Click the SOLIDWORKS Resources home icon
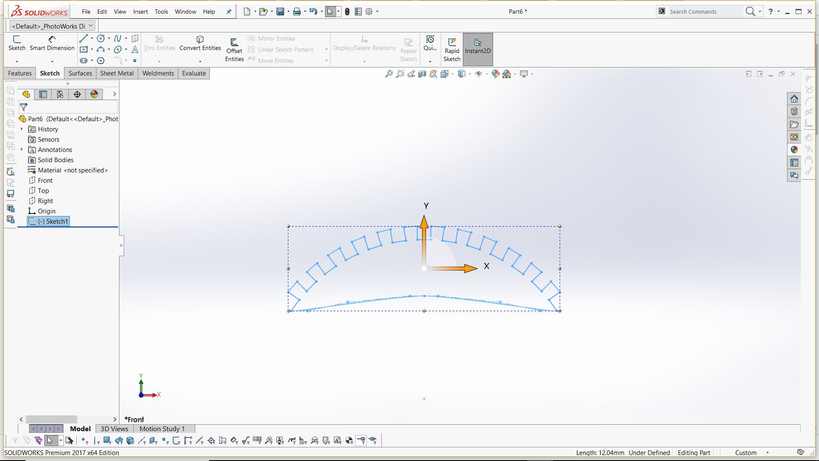 [794, 99]
